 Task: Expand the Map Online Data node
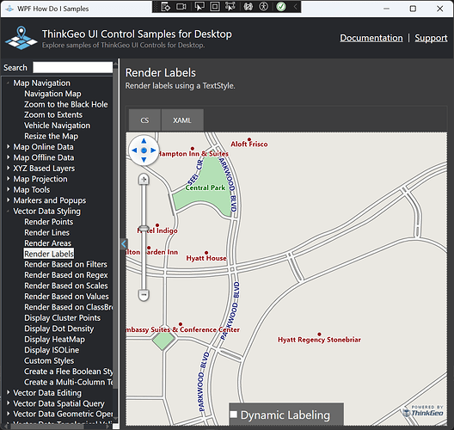coord(8,147)
